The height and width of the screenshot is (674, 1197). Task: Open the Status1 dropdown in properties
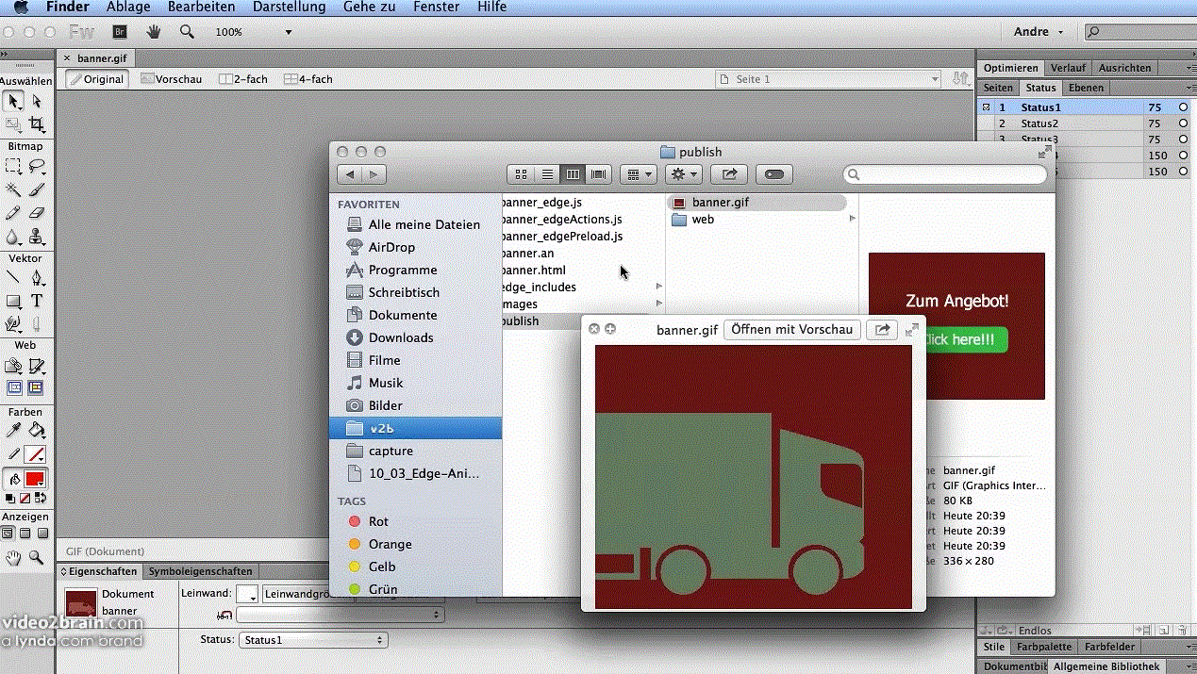tap(312, 640)
